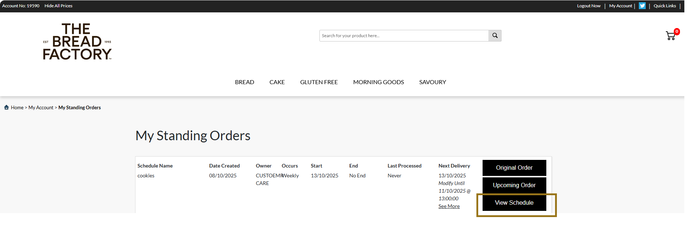Click the Date Created column header
Screen dimensions: 688x236
(x=224, y=166)
